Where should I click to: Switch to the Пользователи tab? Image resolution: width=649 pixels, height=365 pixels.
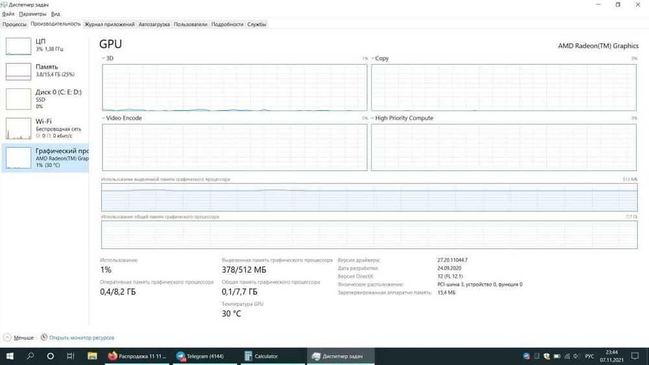coord(190,25)
